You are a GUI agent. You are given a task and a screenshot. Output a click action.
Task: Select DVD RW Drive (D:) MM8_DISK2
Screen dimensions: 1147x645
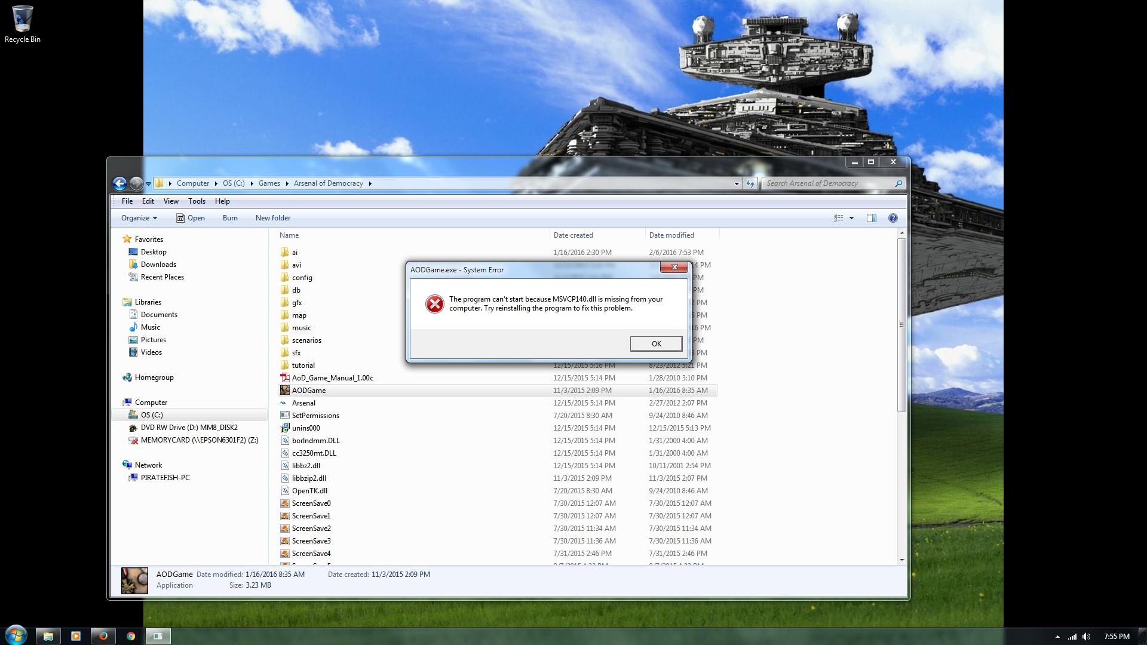(189, 428)
